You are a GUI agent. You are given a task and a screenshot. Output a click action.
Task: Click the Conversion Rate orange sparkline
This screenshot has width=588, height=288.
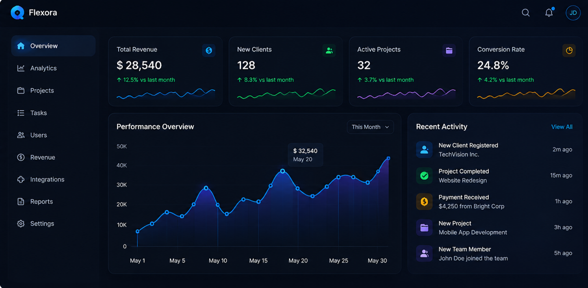click(526, 94)
